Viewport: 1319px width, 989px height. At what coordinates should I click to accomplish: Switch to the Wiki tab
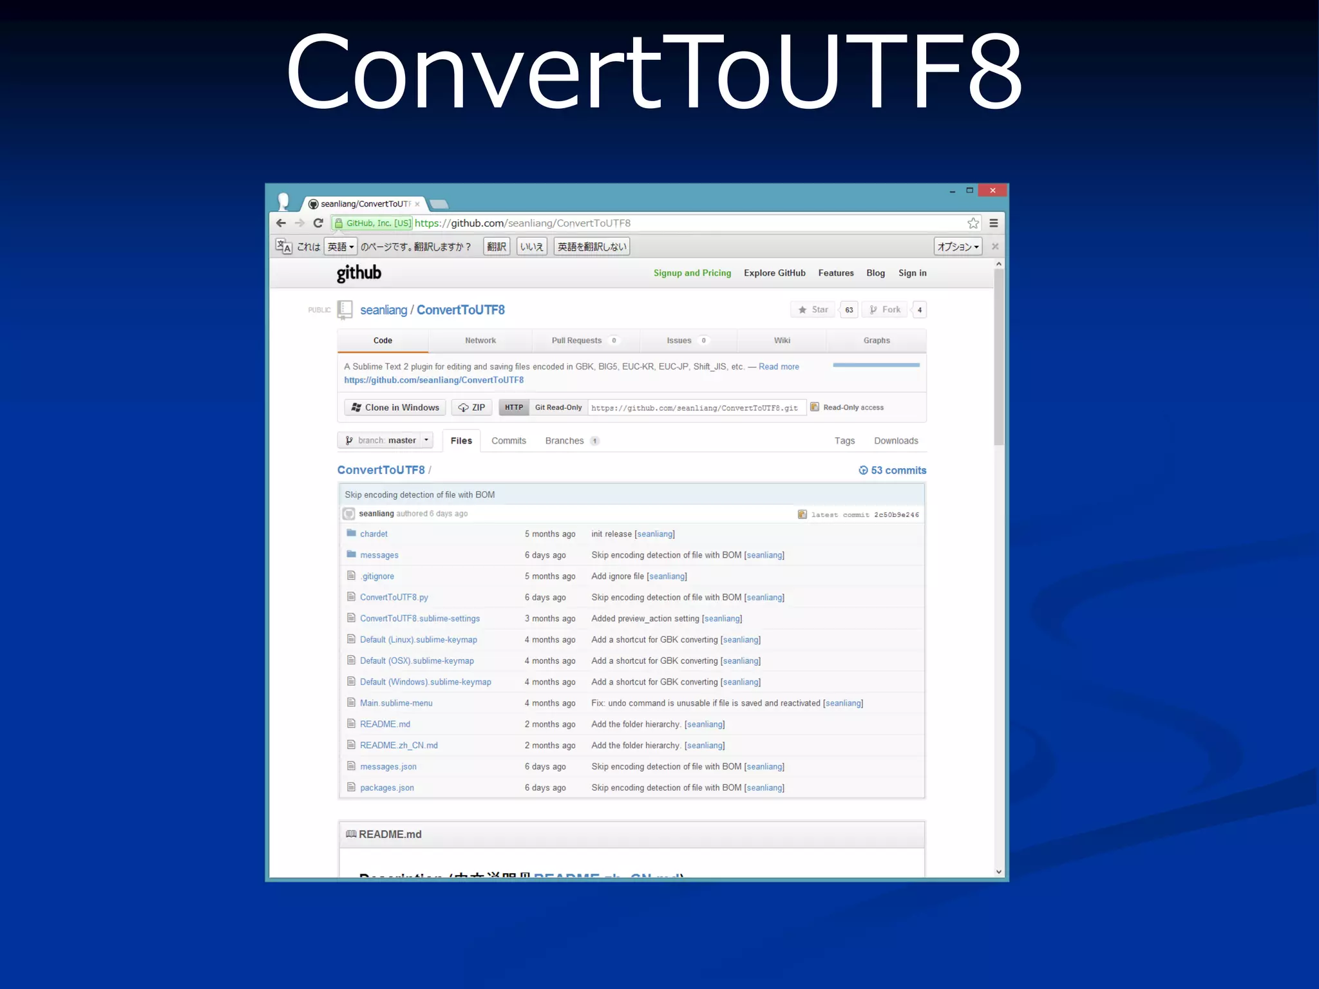782,340
